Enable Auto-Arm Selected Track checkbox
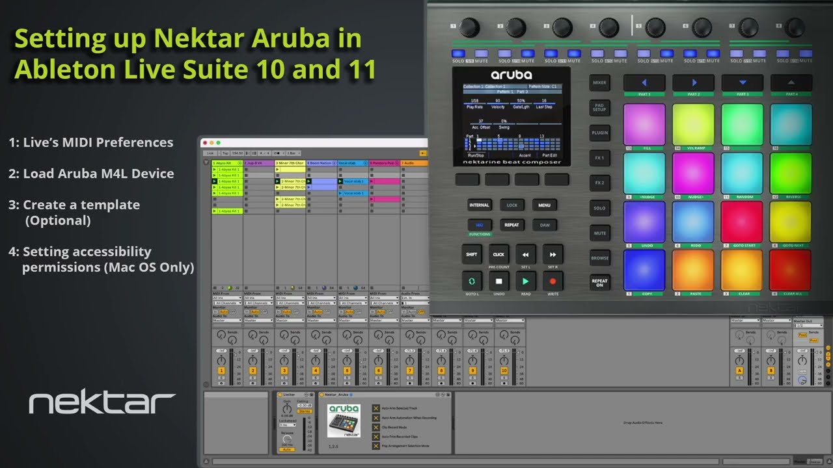 point(376,408)
